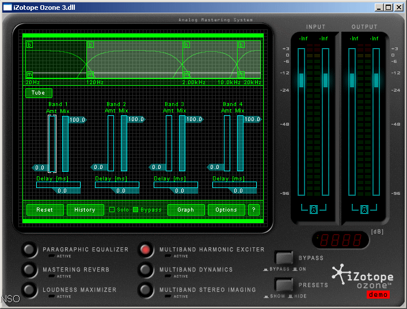
Task: Click the Band 2 Mix slider
Action: tap(124, 143)
